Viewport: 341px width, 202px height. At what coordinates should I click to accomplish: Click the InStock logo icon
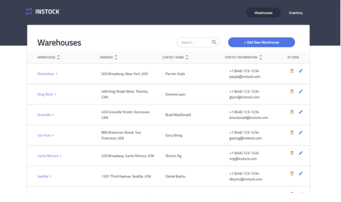pos(29,12)
